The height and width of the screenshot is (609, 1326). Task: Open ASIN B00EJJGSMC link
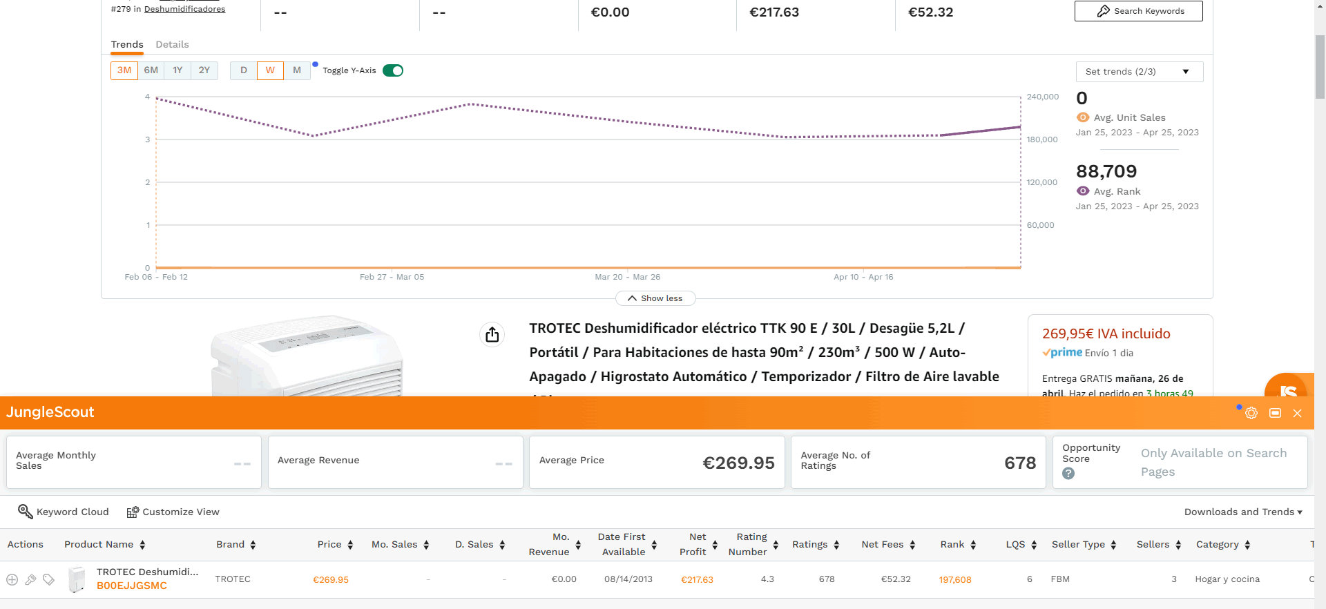click(132, 586)
